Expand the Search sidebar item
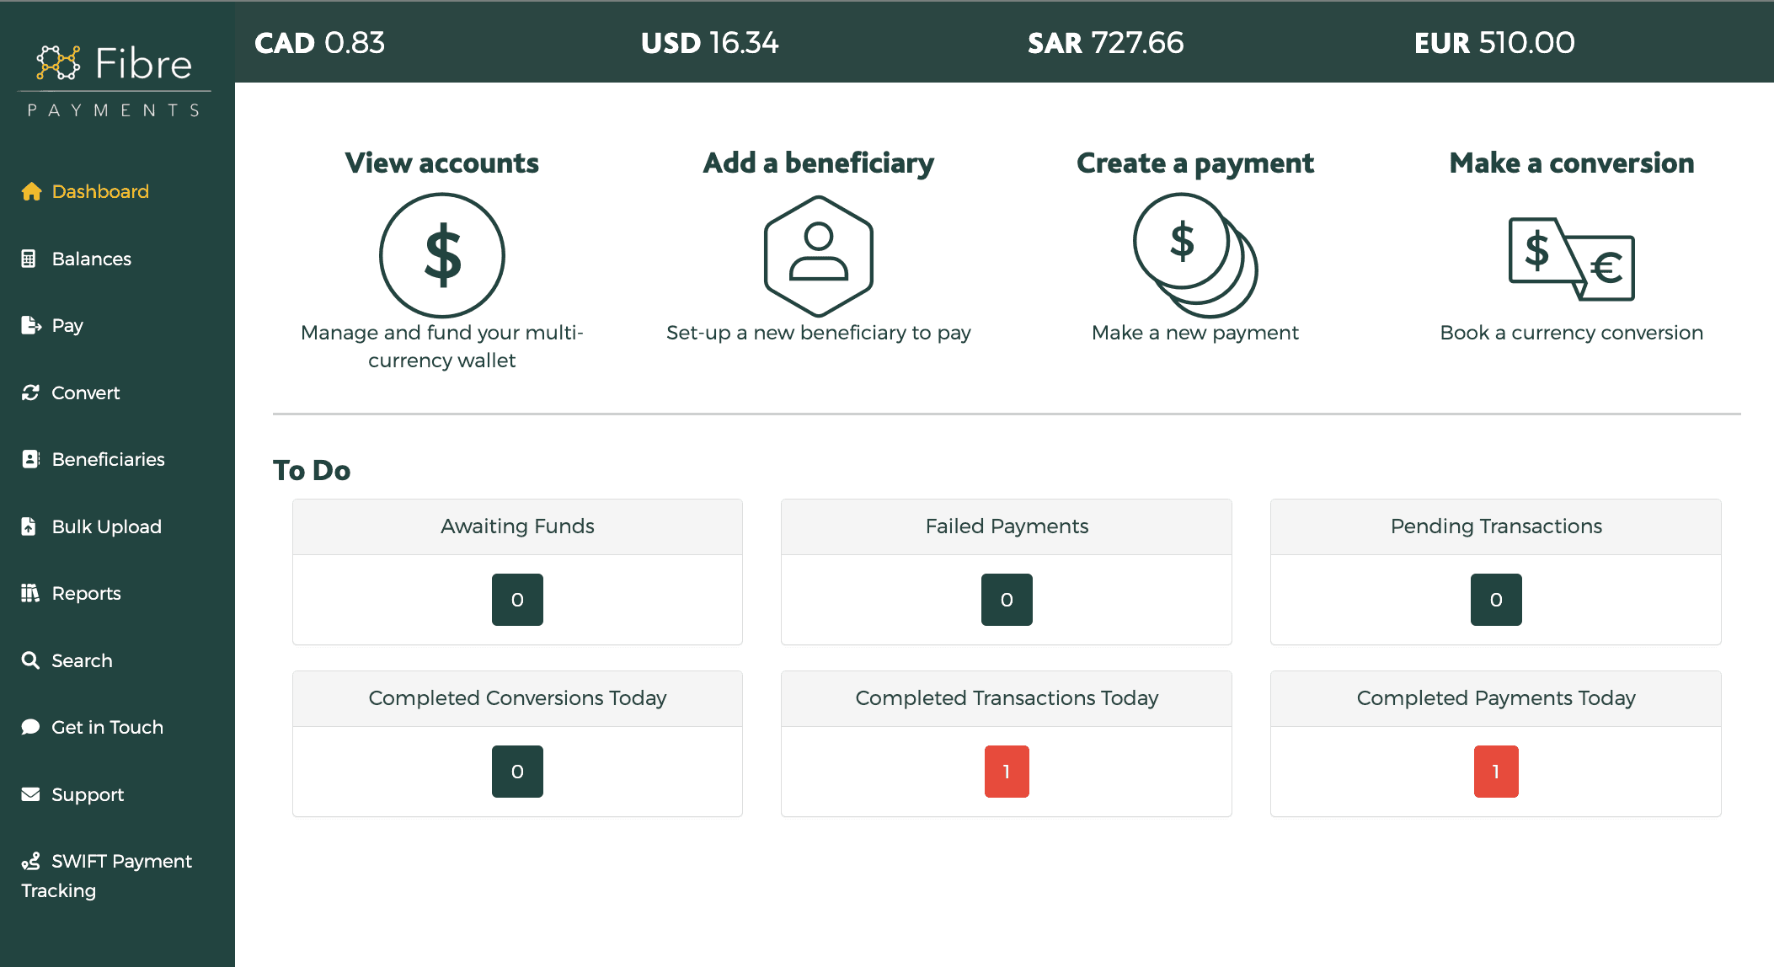1774x967 pixels. point(80,660)
